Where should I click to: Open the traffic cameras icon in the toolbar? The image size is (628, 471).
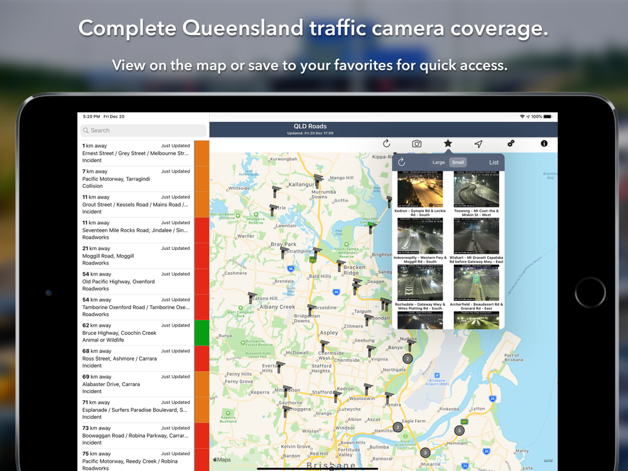pyautogui.click(x=416, y=143)
